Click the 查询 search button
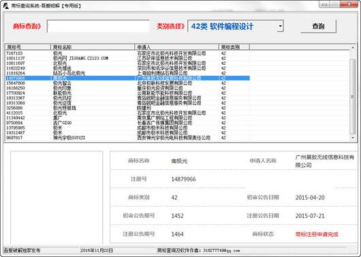 (x=318, y=27)
